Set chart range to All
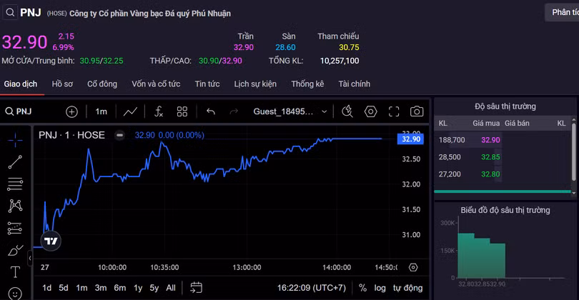This screenshot has height=300, width=579. (x=171, y=288)
